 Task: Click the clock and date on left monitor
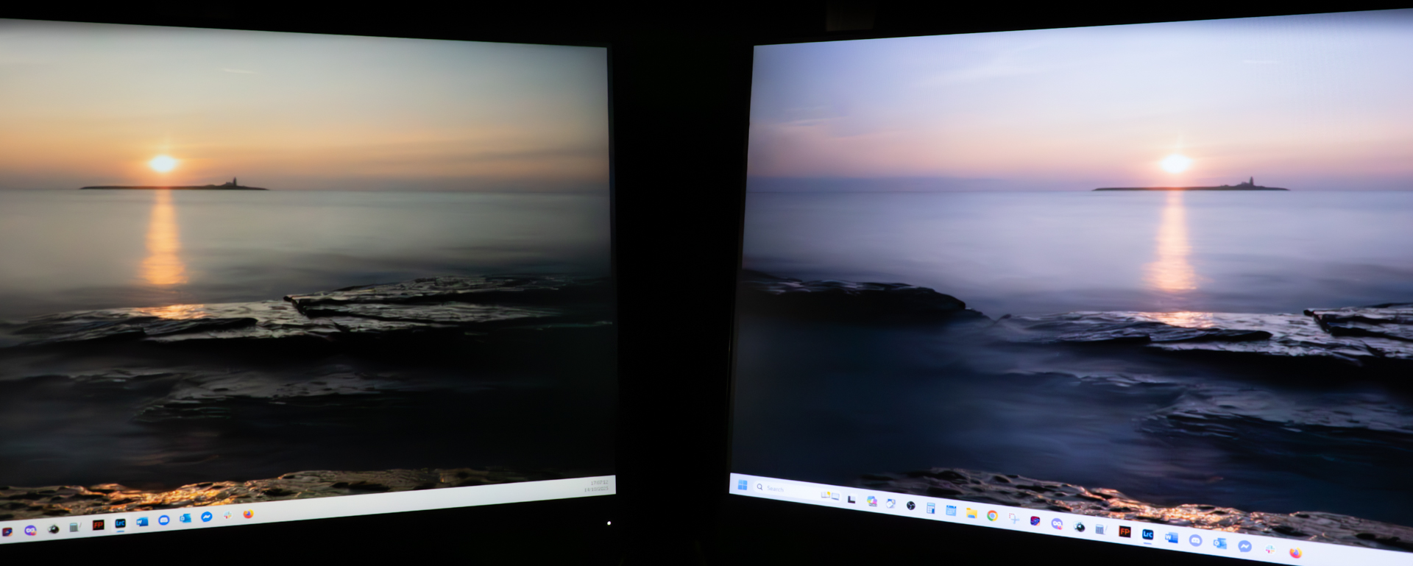click(x=598, y=486)
